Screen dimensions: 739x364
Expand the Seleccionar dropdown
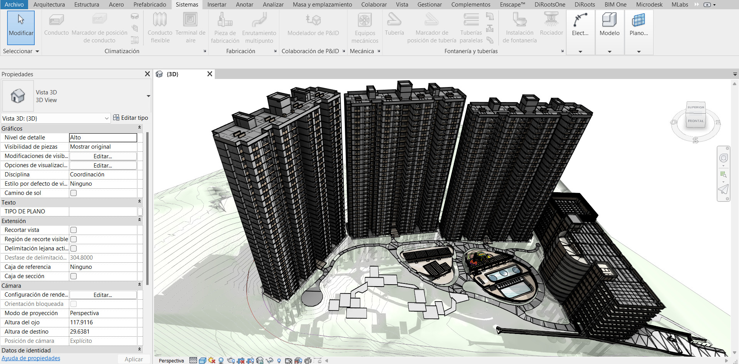(x=37, y=51)
